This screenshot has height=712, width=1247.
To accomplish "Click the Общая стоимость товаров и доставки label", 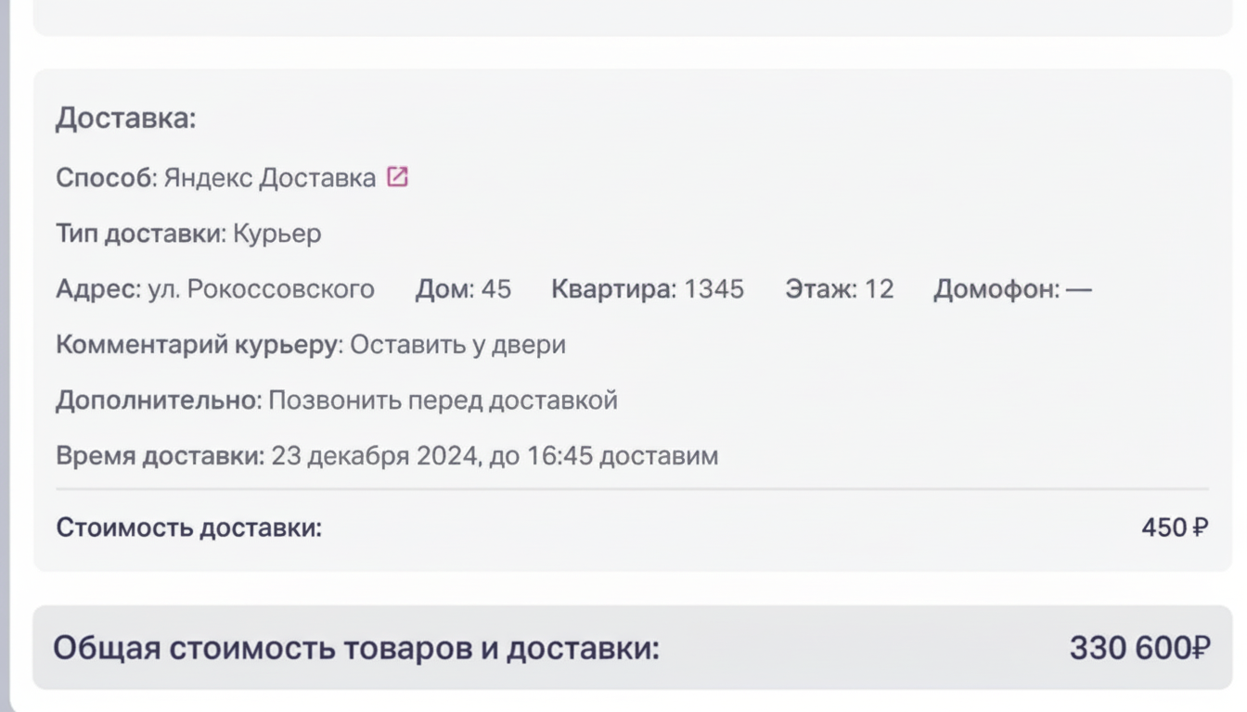I will click(355, 648).
